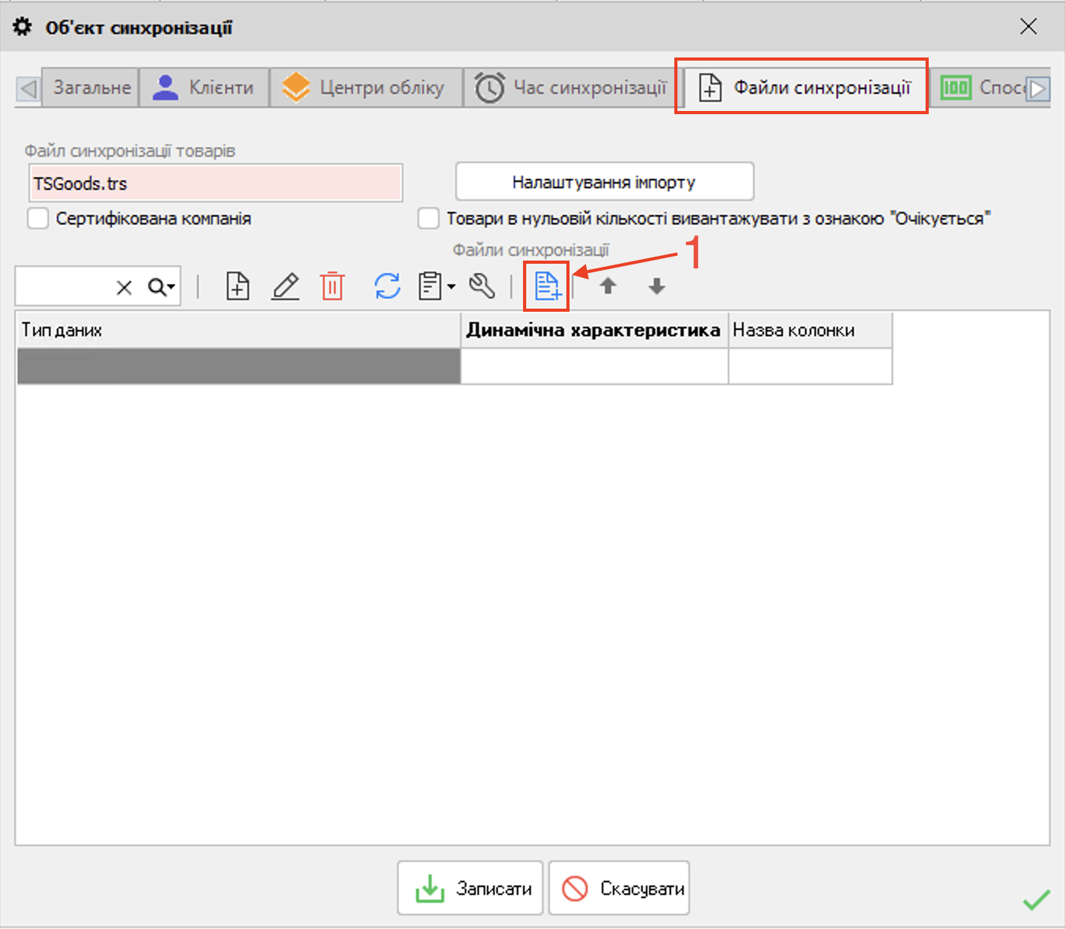Click the red trash delete icon
The width and height of the screenshot is (1065, 929).
332,286
